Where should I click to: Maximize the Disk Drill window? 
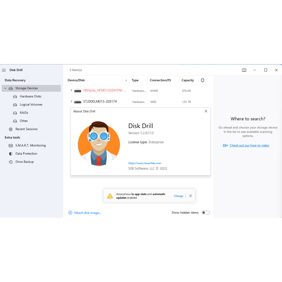[x=266, y=70]
